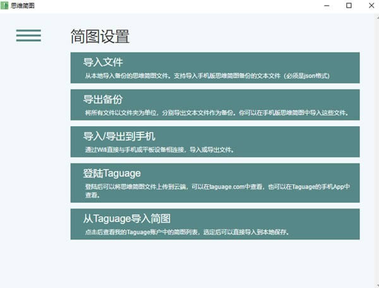The width and height of the screenshot is (379, 288).
Task: Open 导入/导出到手机 option title
Action: point(119,136)
